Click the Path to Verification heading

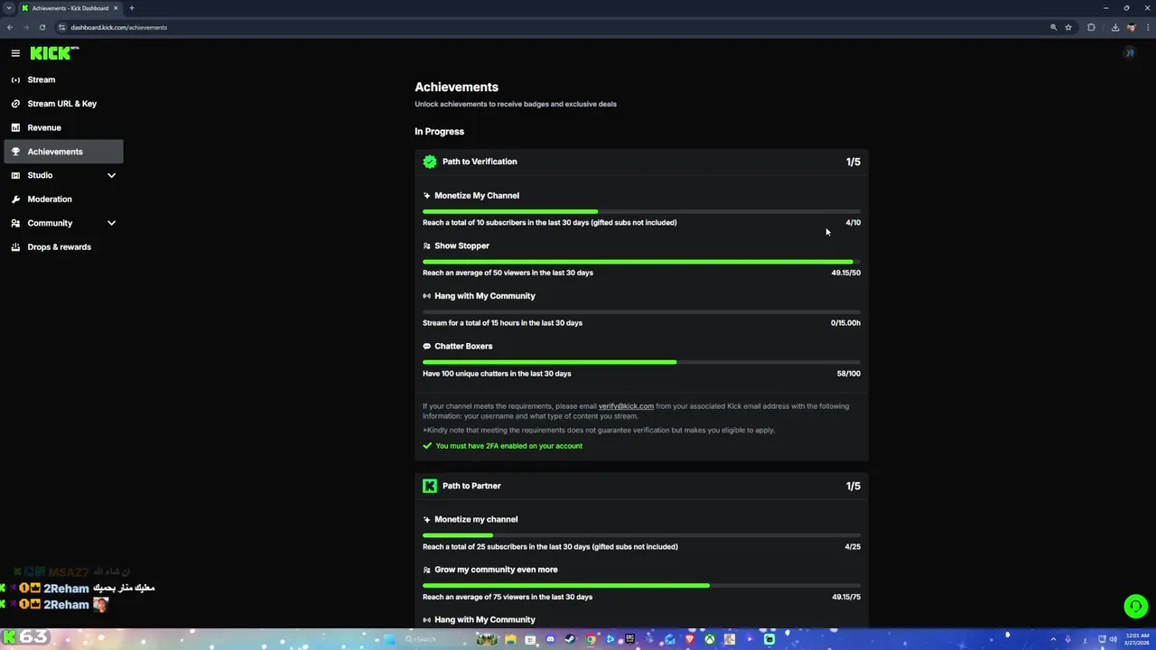(x=480, y=162)
